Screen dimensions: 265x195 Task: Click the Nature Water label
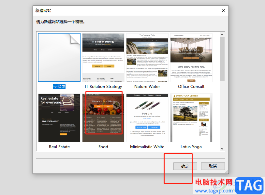(x=147, y=87)
